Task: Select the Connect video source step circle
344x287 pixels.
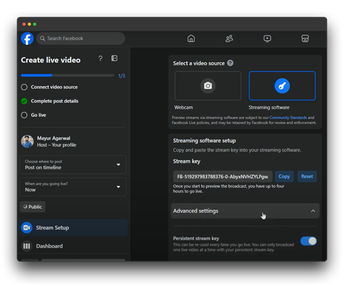Action: (x=24, y=87)
